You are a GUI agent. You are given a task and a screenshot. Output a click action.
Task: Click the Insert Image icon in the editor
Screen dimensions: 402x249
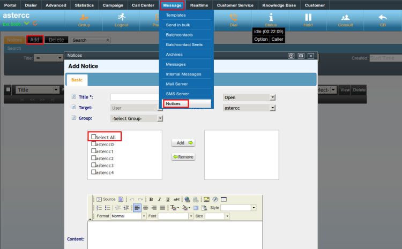coord(206,199)
